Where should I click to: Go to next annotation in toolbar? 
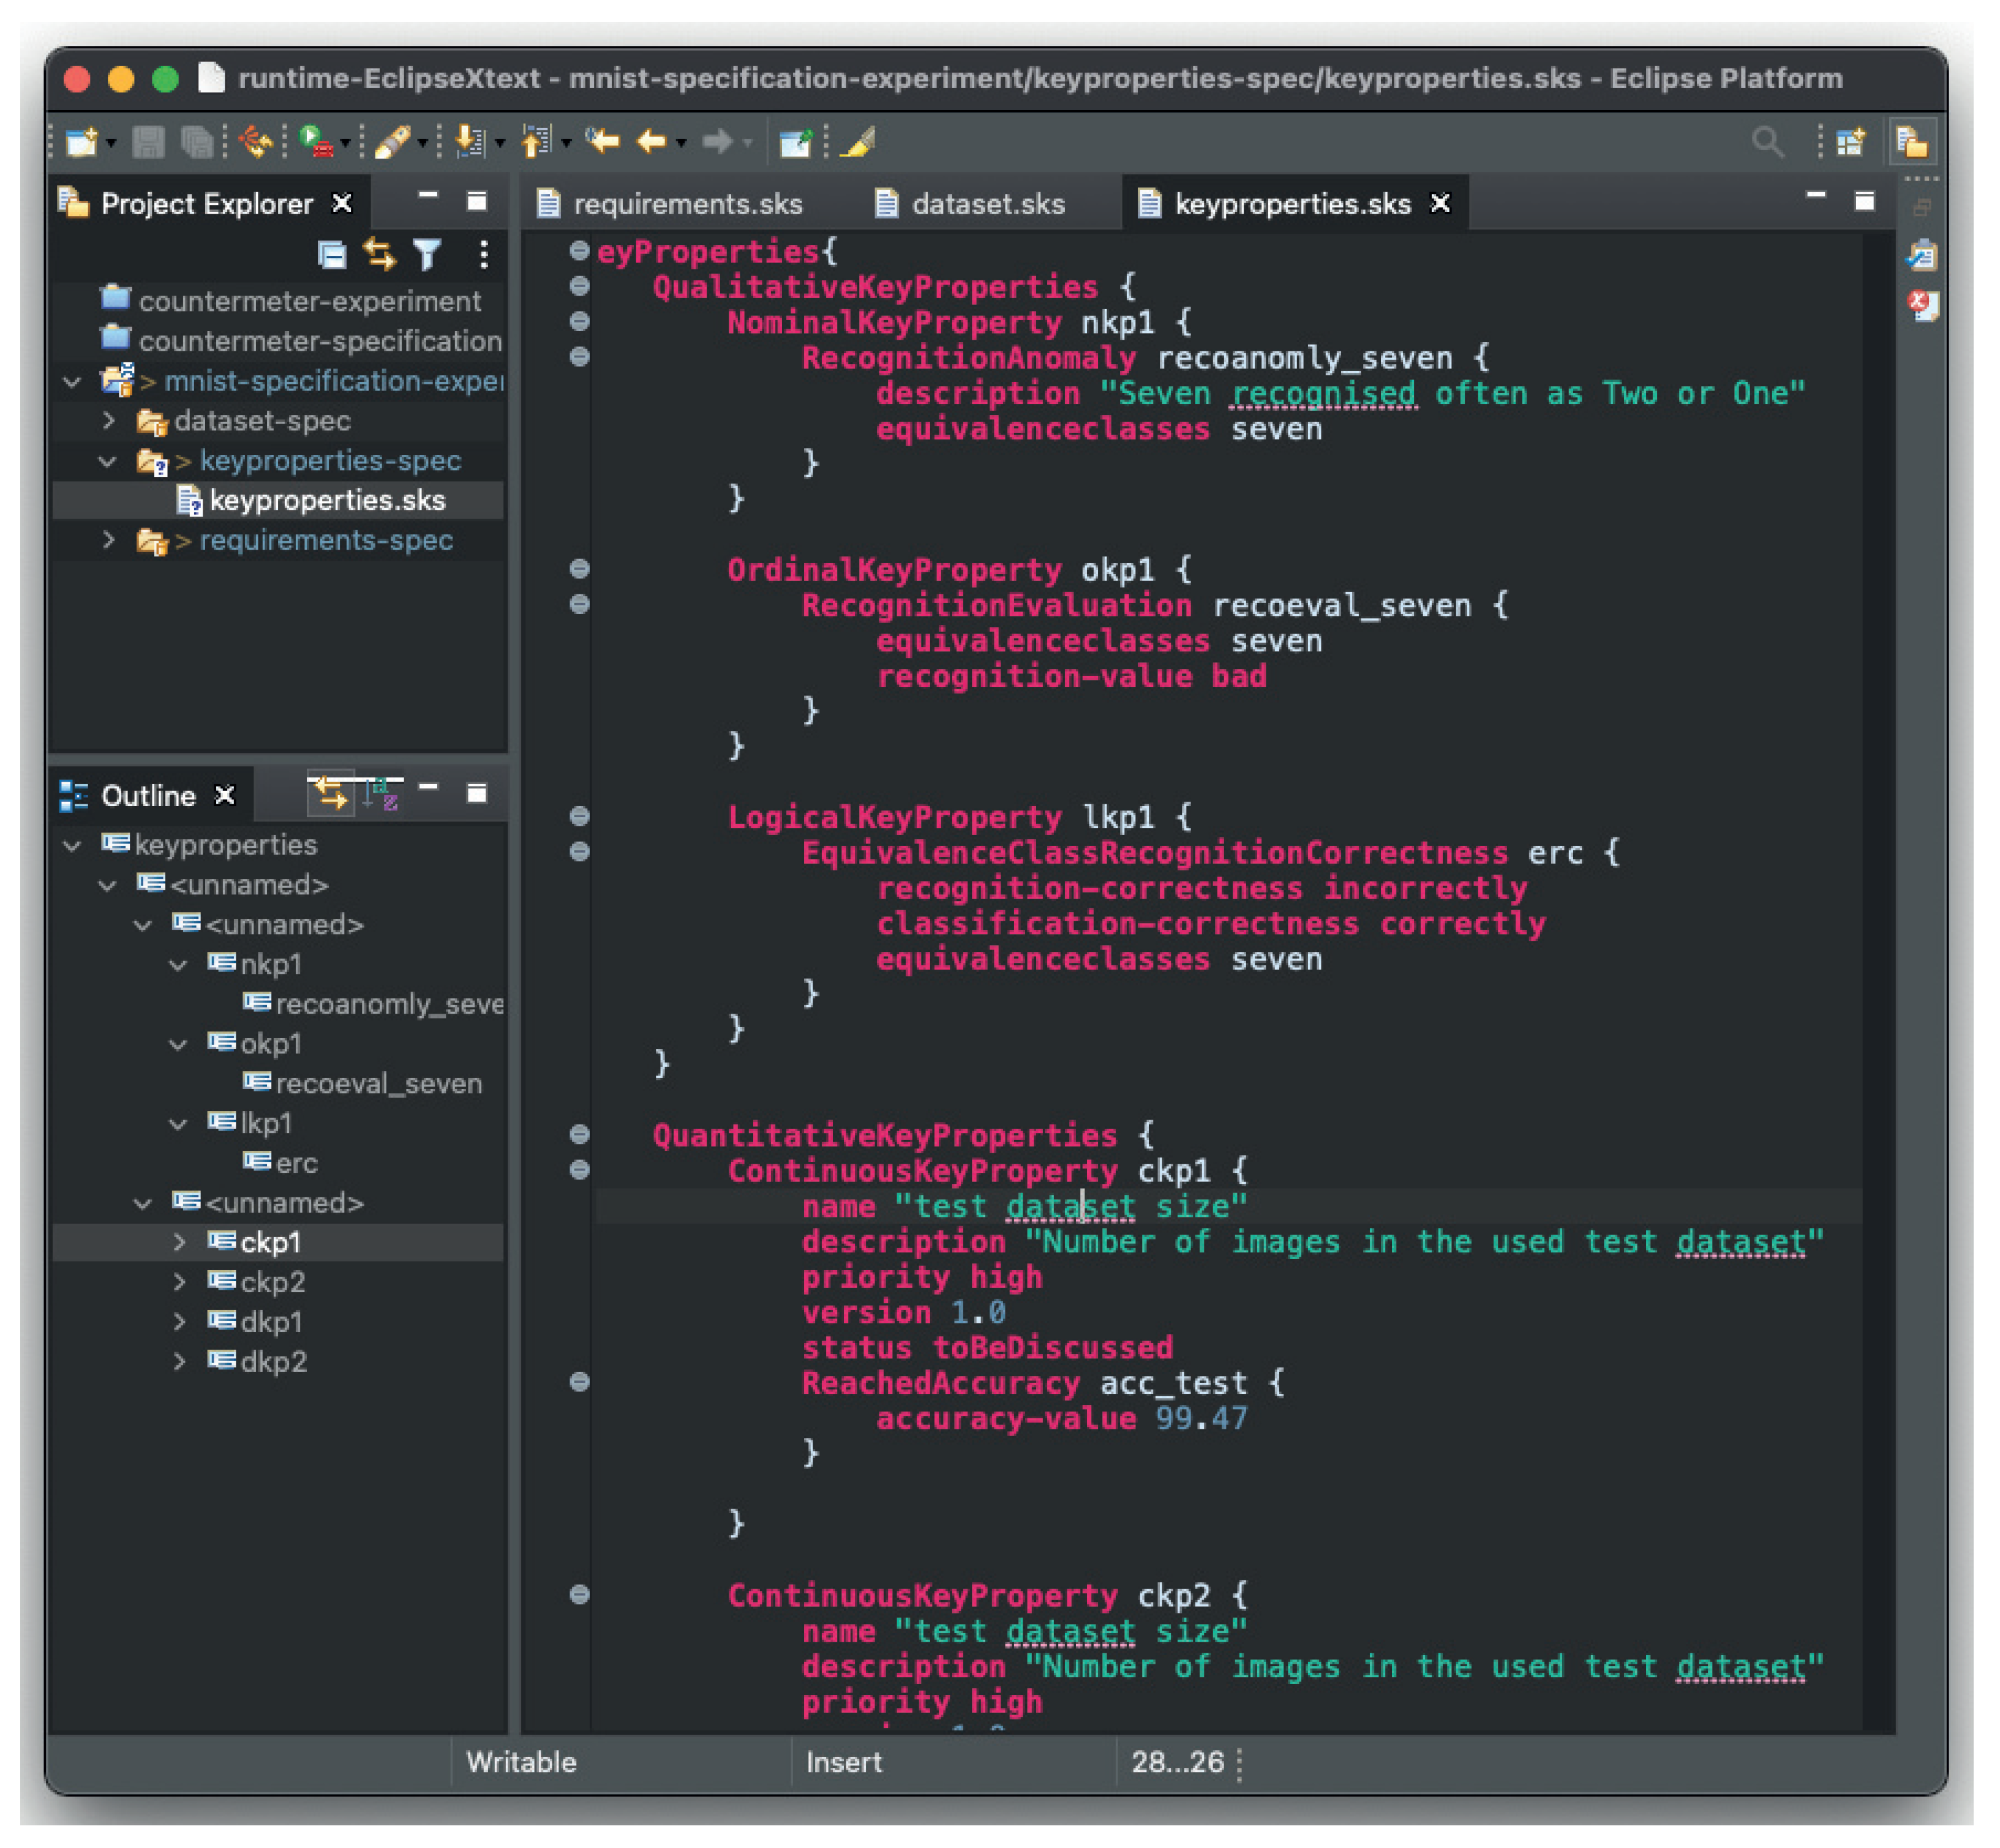(469, 142)
